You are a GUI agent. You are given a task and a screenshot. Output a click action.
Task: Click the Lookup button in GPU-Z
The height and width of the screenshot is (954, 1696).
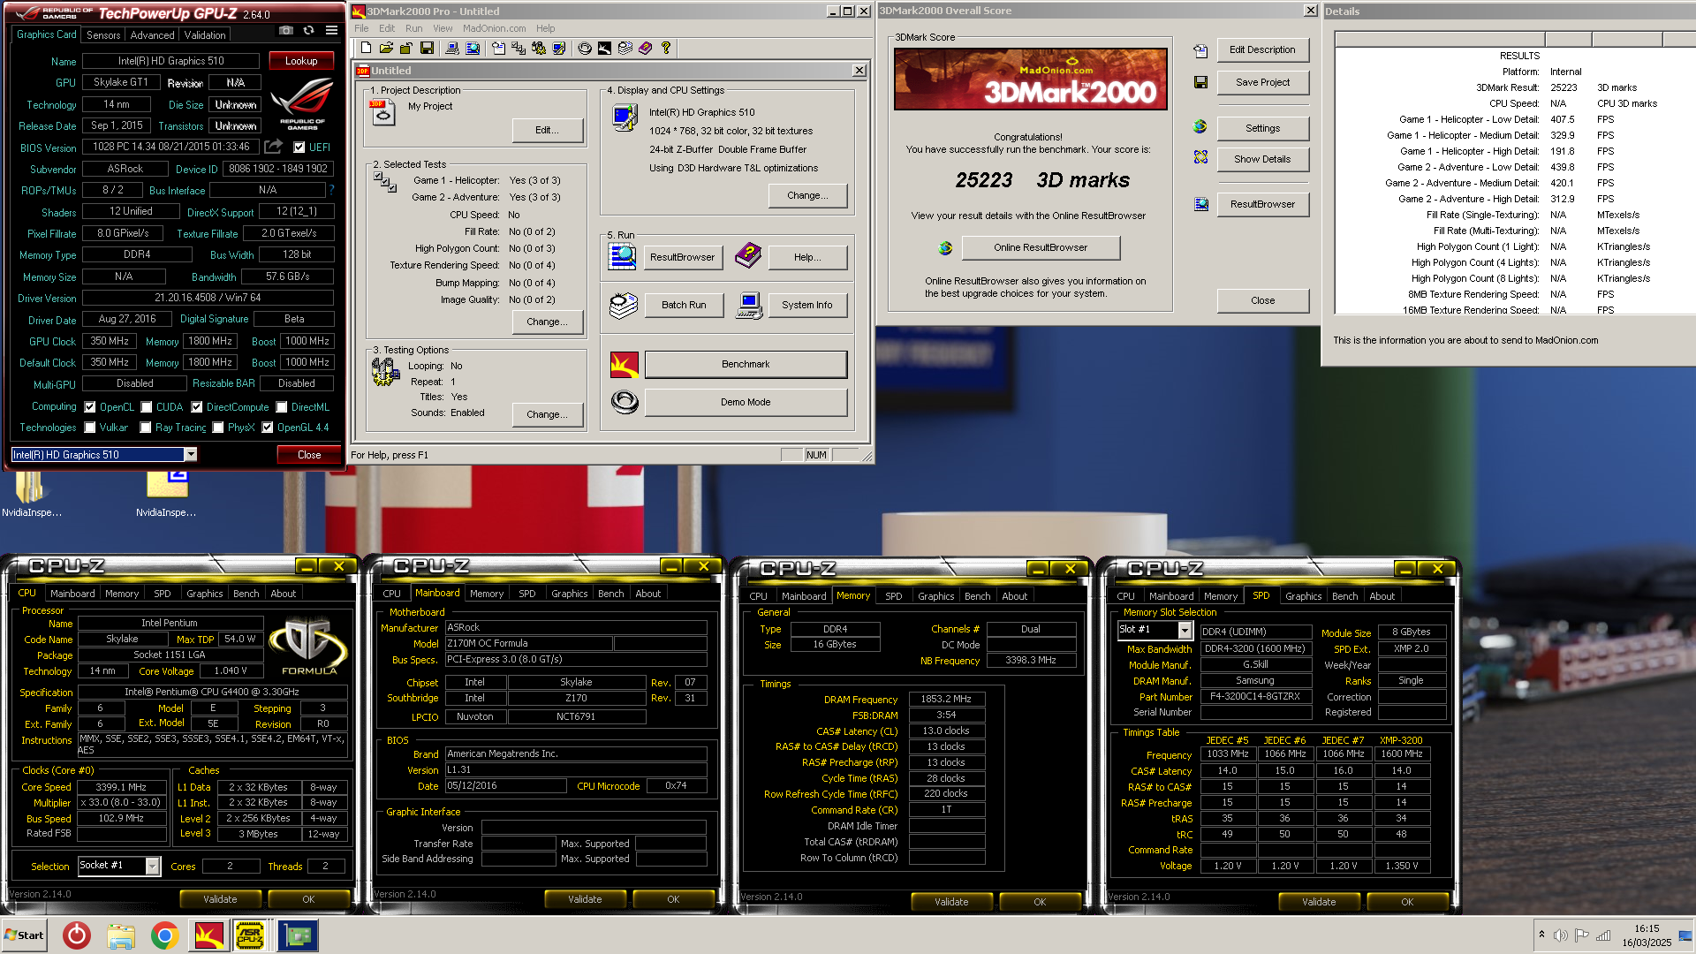301,61
